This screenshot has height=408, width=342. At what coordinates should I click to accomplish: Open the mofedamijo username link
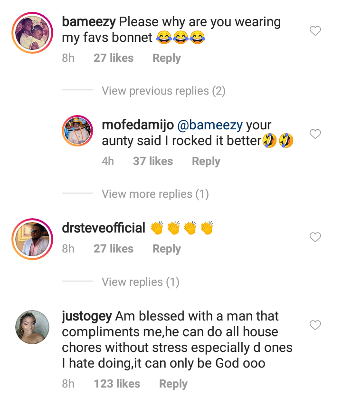point(138,125)
